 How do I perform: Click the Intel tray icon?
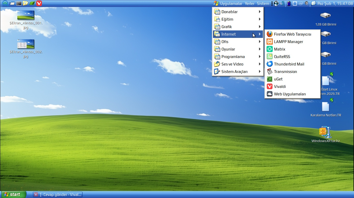[301, 3]
